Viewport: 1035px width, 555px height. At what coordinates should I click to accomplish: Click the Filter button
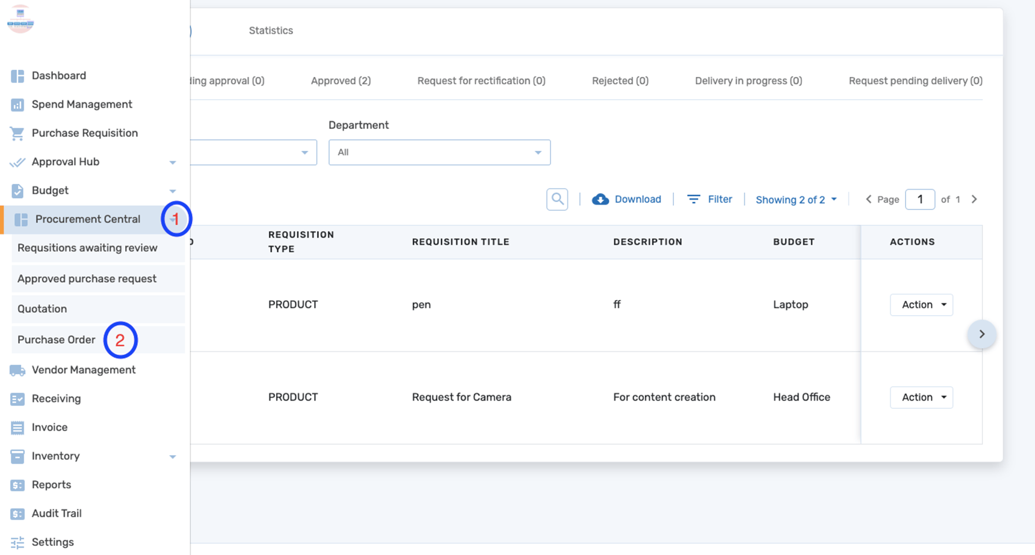710,199
